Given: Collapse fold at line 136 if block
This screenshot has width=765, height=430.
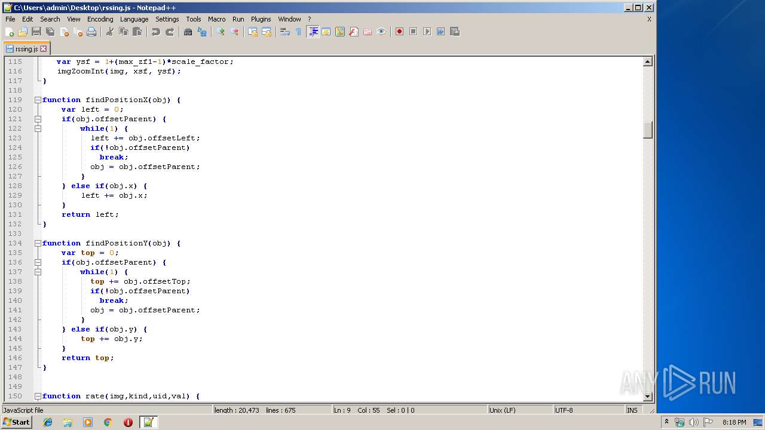Looking at the screenshot, I should (38, 262).
